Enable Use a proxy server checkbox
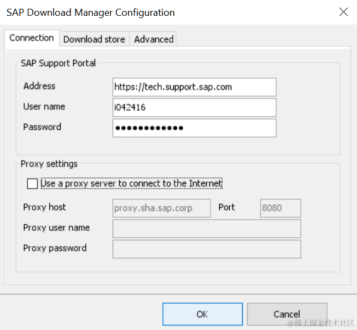The width and height of the screenshot is (357, 330). (x=32, y=183)
